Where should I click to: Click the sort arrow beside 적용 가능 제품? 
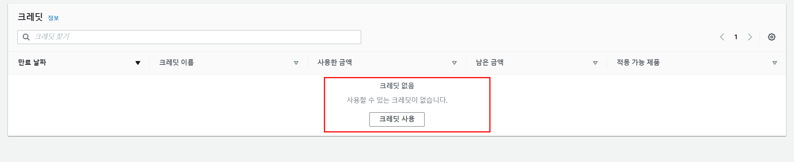[775, 63]
